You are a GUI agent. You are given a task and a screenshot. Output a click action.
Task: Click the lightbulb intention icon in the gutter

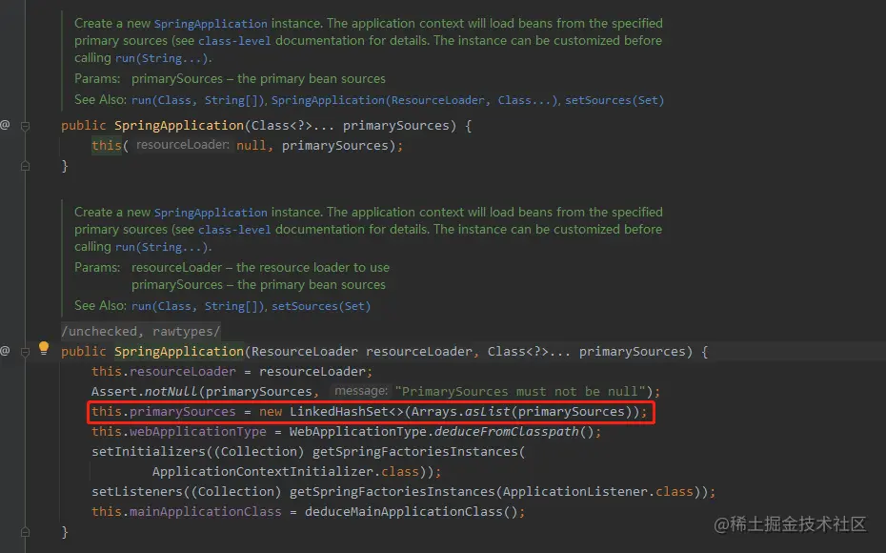[44, 348]
